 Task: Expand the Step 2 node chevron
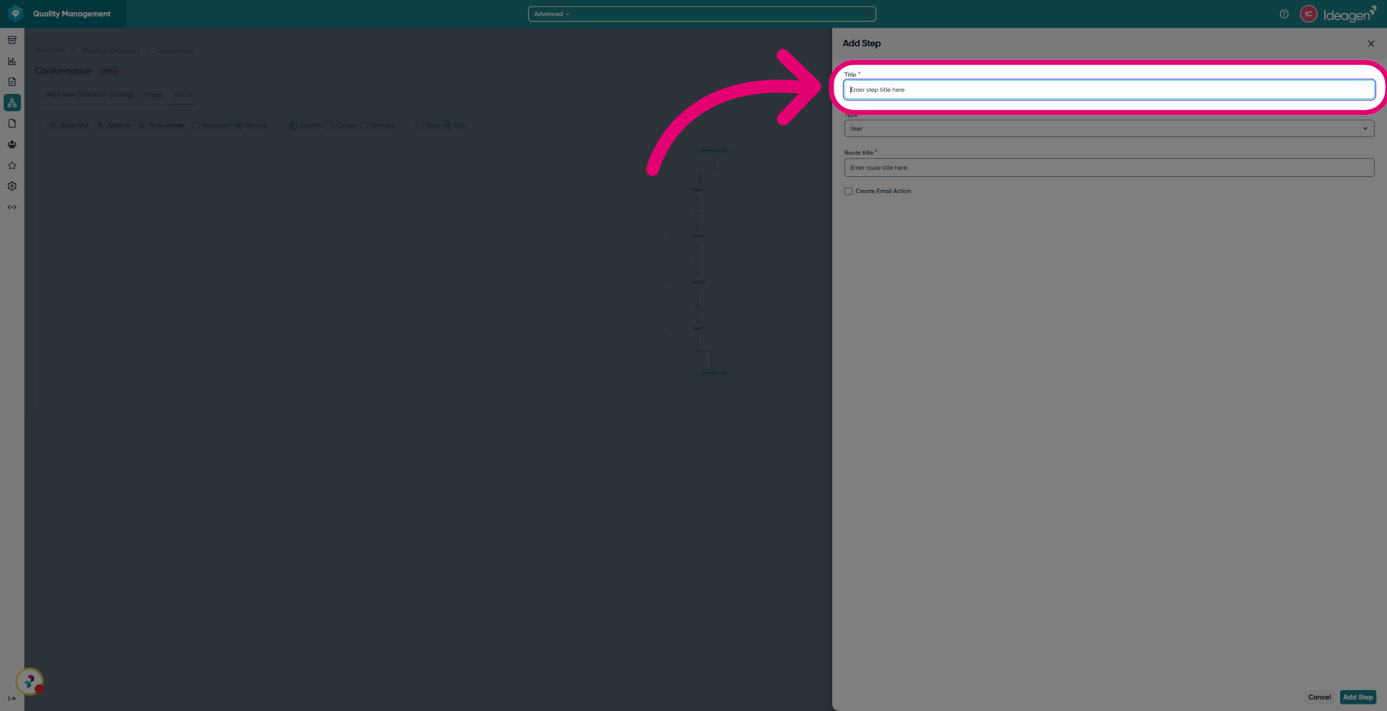tap(722, 236)
